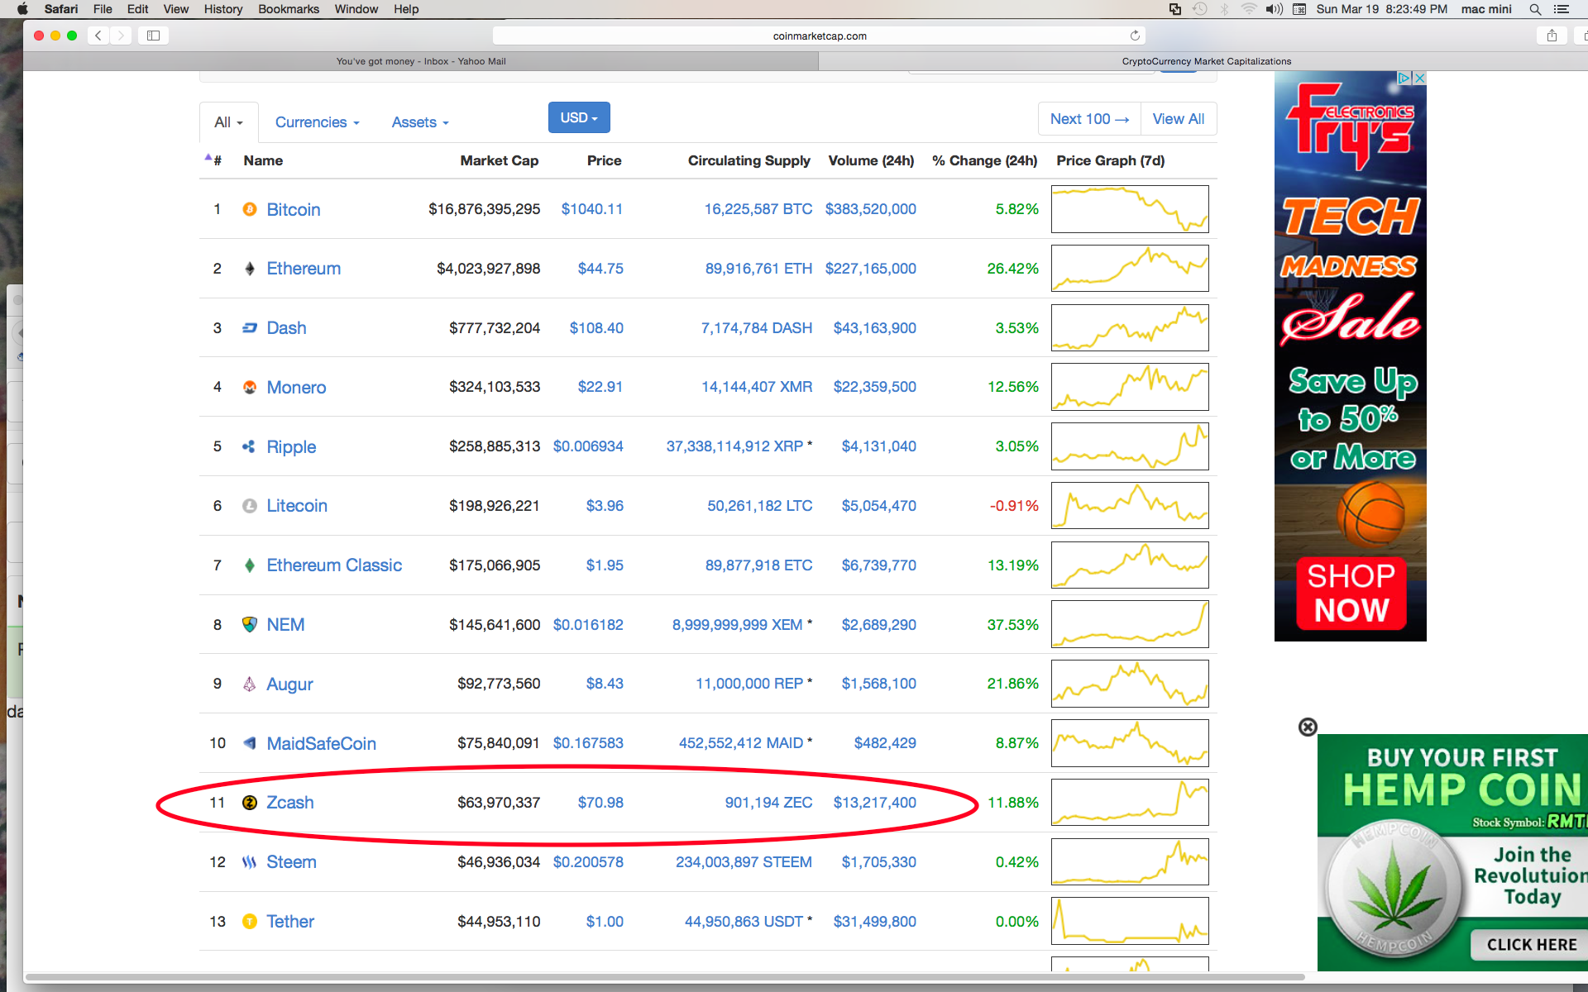Sort by Circulating Supply column

749,160
